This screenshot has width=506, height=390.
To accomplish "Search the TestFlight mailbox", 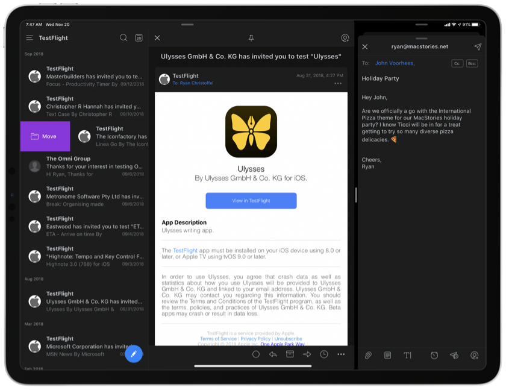I will coord(123,38).
